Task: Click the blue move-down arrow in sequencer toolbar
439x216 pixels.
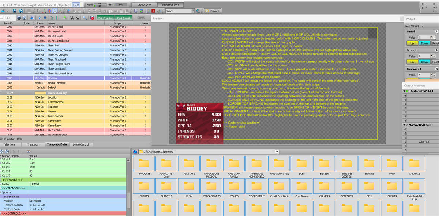Action: point(45,18)
